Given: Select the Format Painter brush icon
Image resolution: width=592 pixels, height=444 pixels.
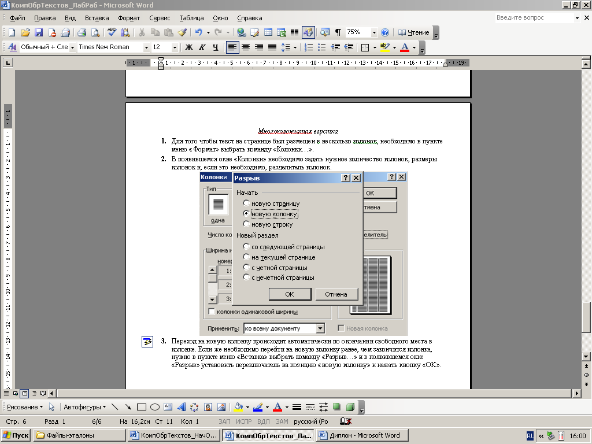Looking at the screenshot, I should pyautogui.click(x=182, y=32).
